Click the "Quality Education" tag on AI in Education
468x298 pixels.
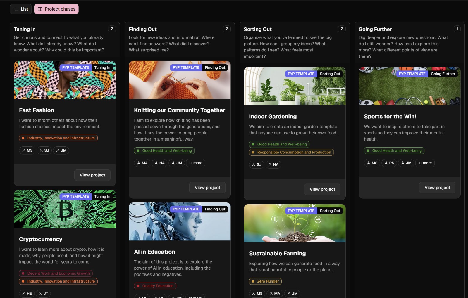pos(155,286)
